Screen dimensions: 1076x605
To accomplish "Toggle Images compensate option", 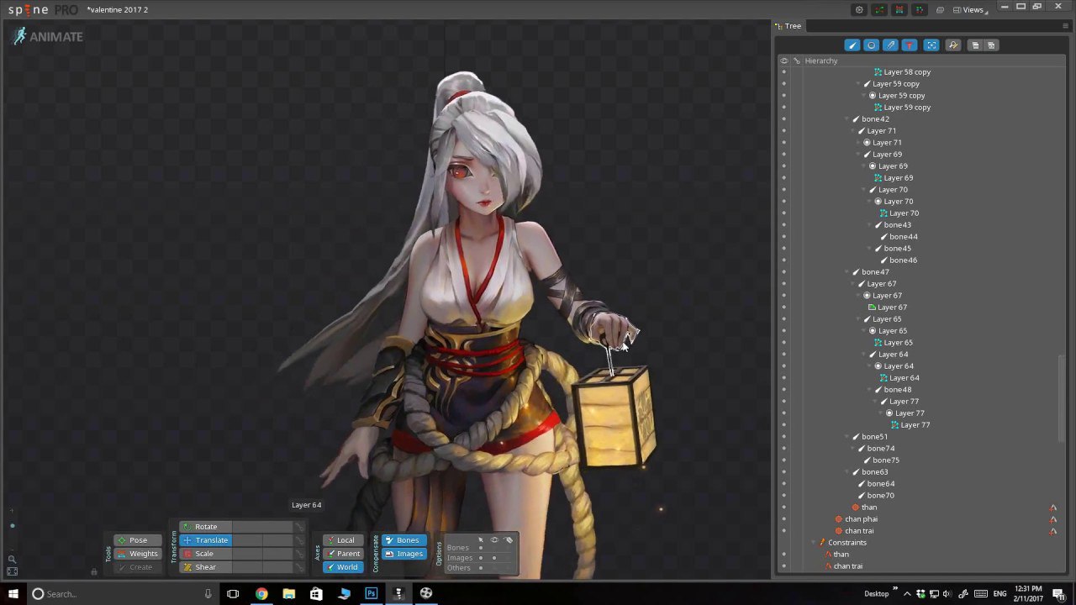I will (x=404, y=554).
